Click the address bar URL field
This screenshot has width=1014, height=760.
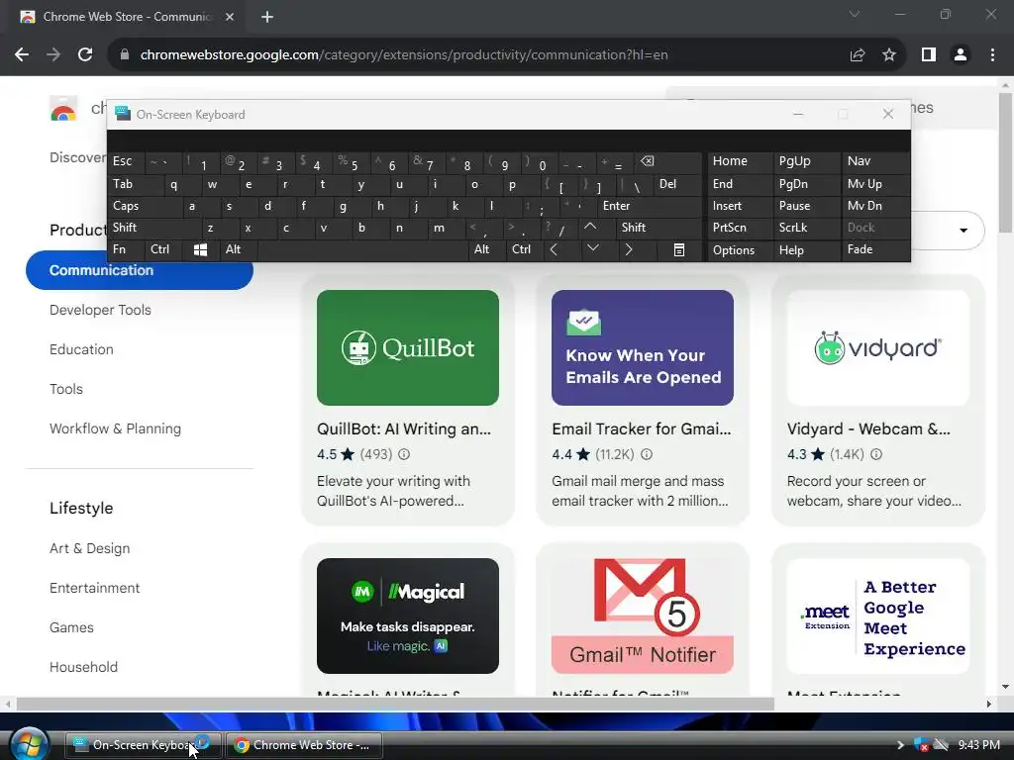[404, 55]
